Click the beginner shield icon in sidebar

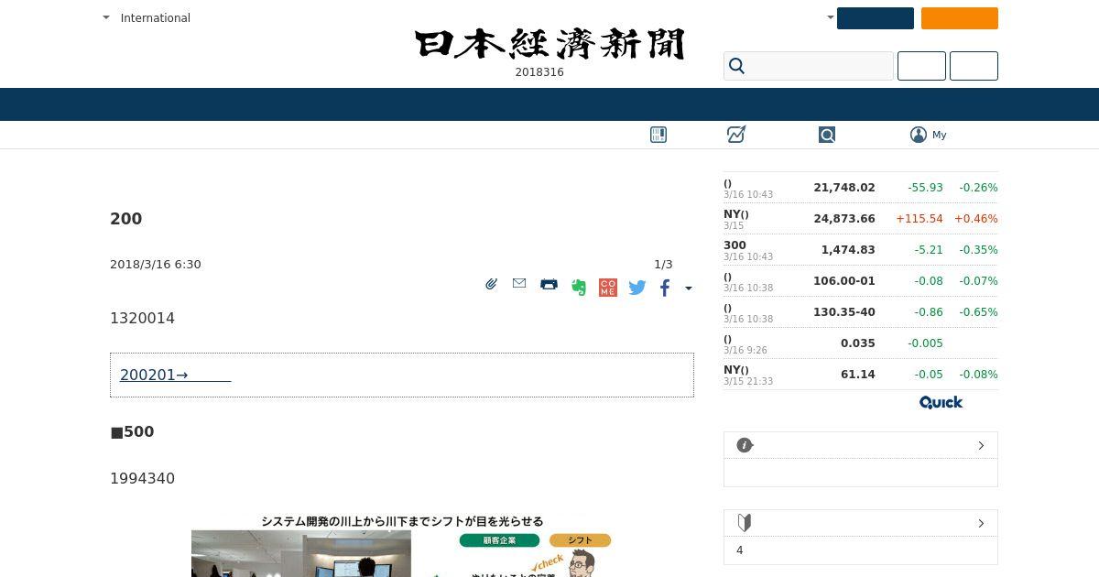tap(745, 523)
